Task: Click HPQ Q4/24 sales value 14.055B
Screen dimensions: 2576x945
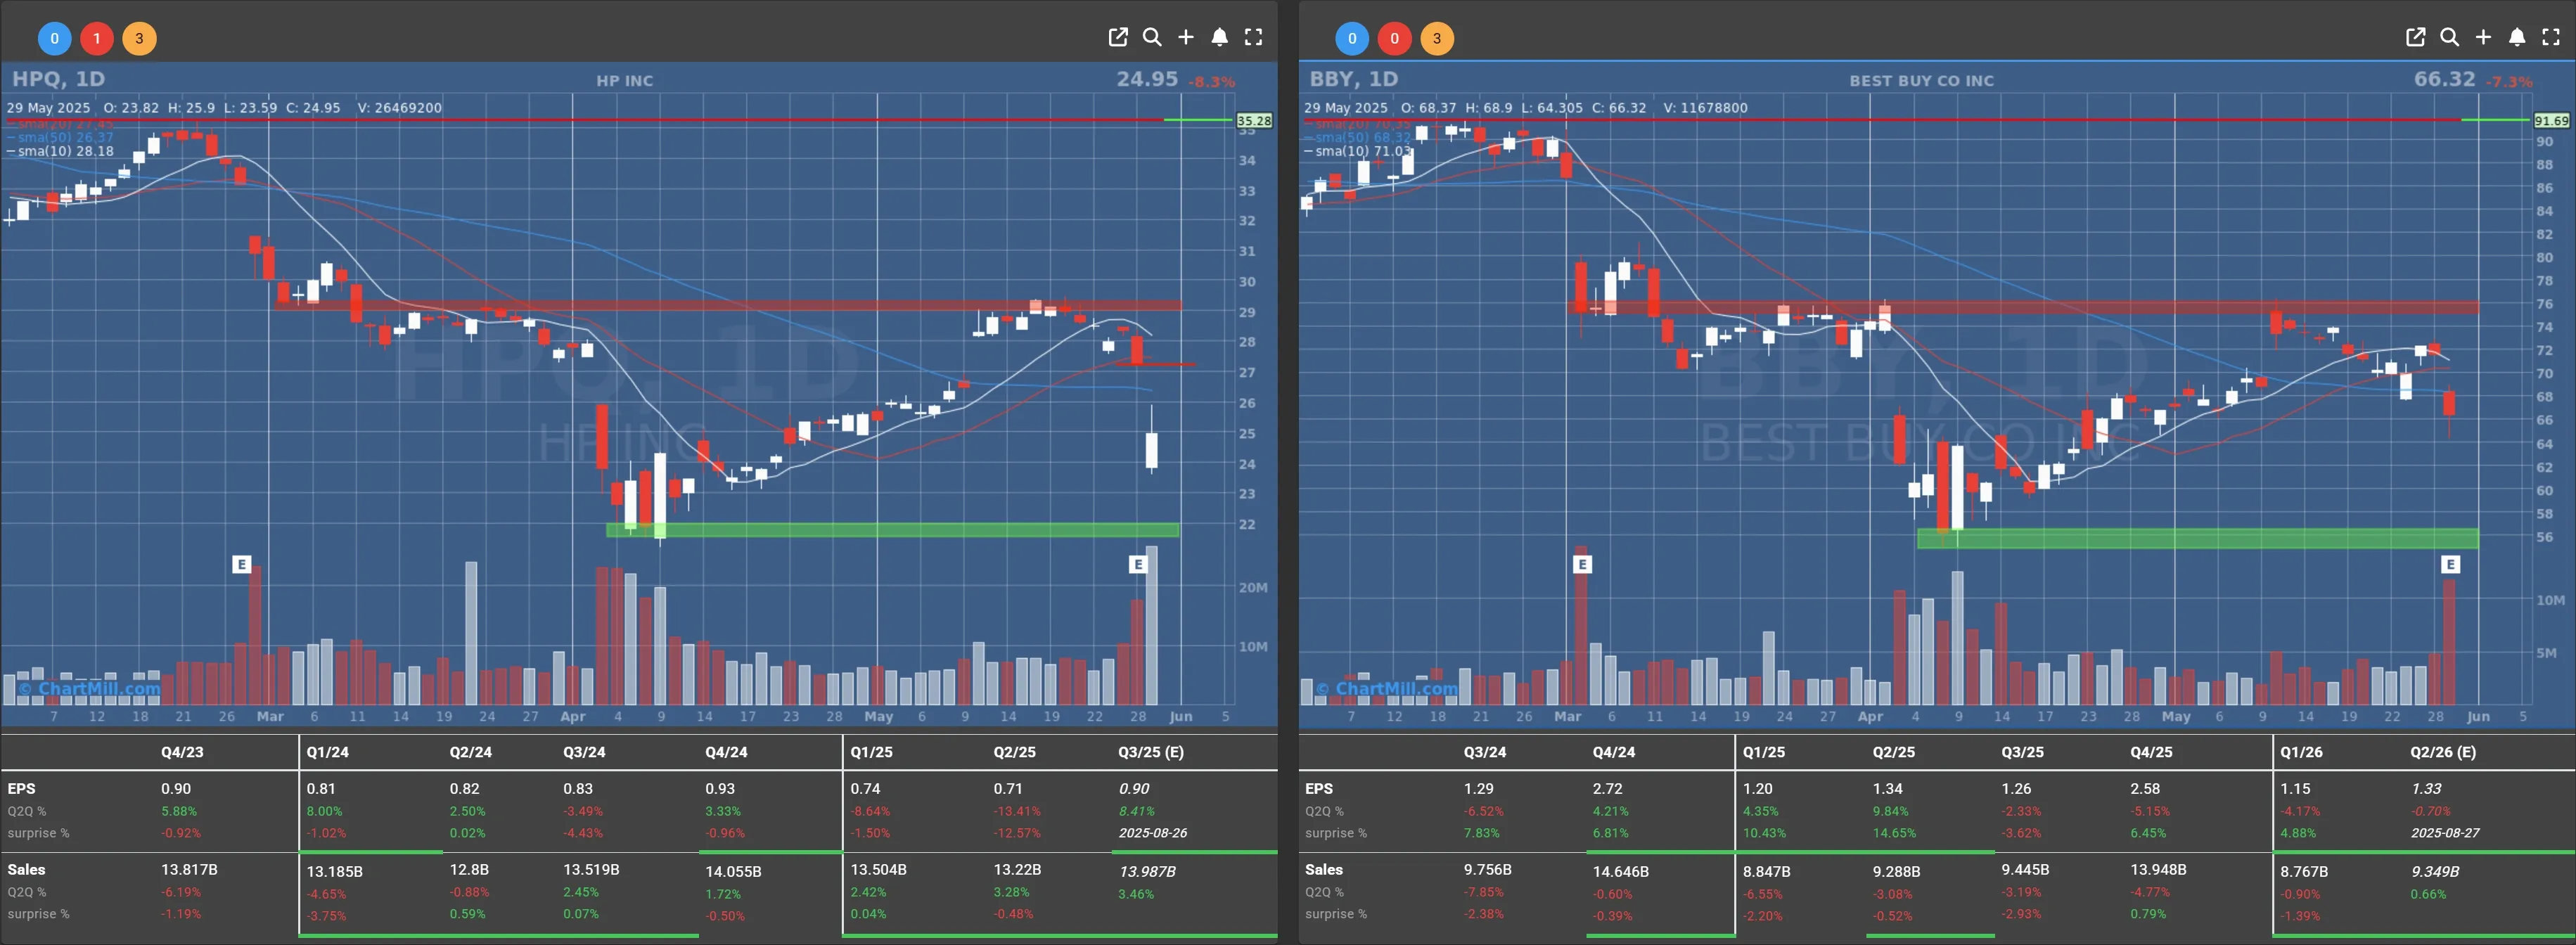Action: point(733,872)
